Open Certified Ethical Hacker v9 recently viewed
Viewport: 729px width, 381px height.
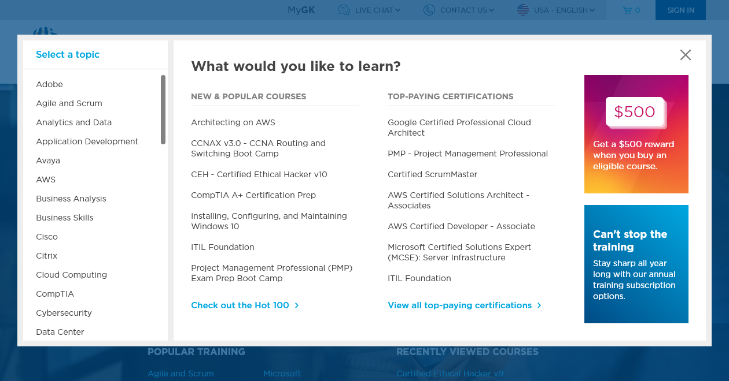tap(450, 373)
